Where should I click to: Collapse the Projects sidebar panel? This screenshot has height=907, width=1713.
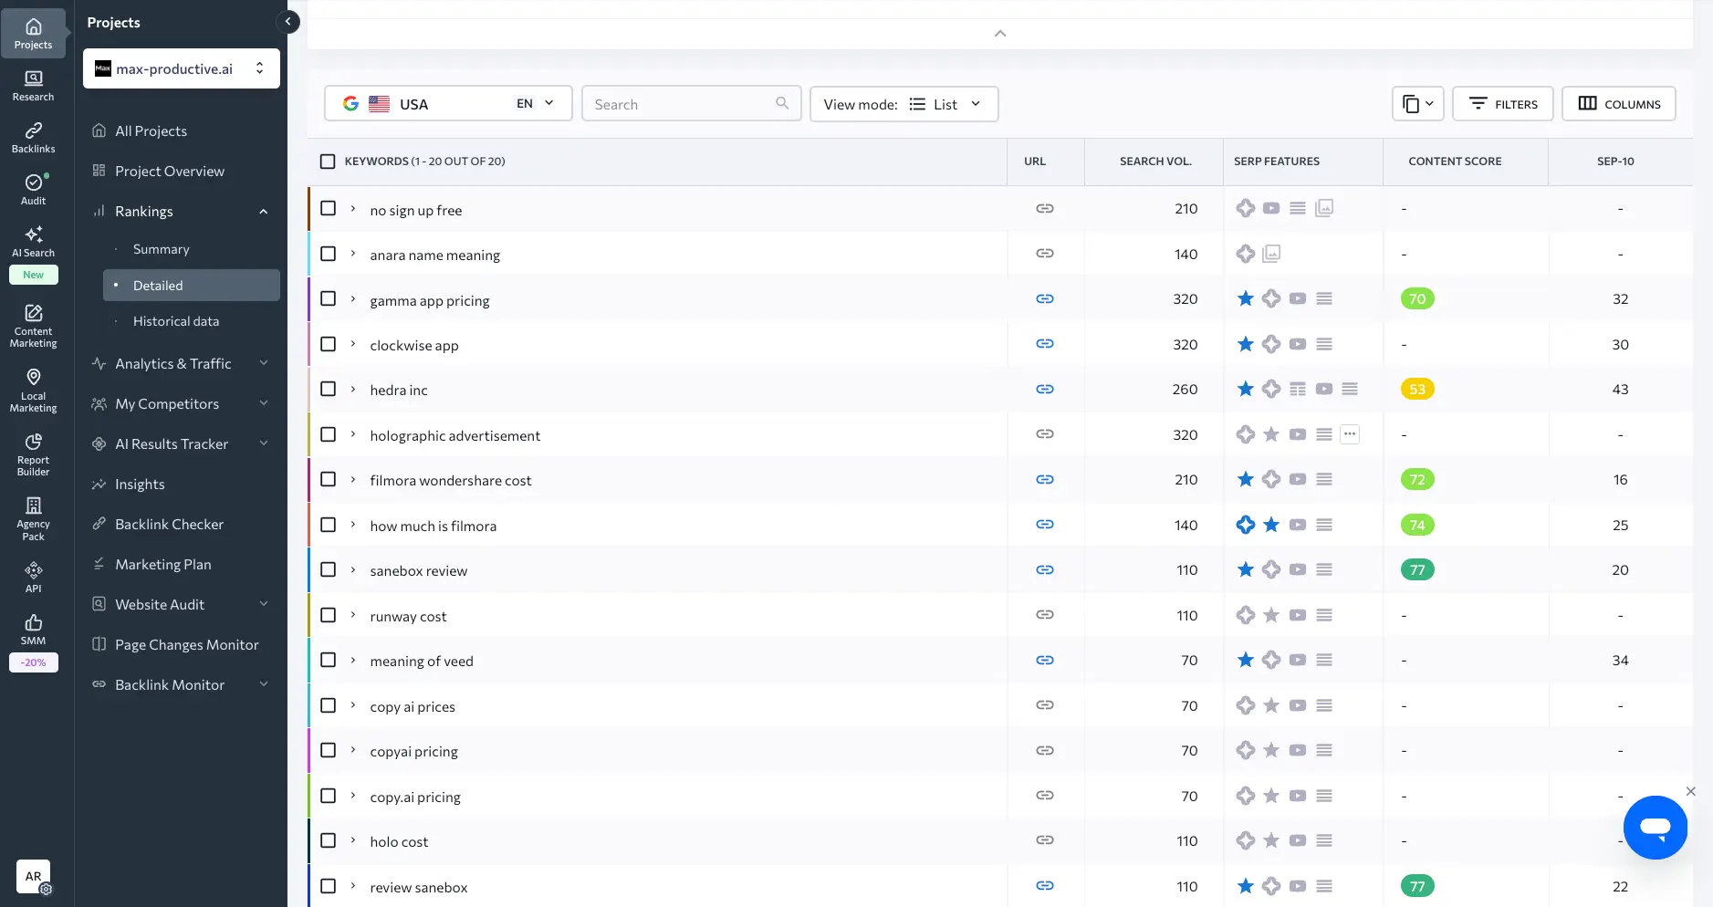287,21
